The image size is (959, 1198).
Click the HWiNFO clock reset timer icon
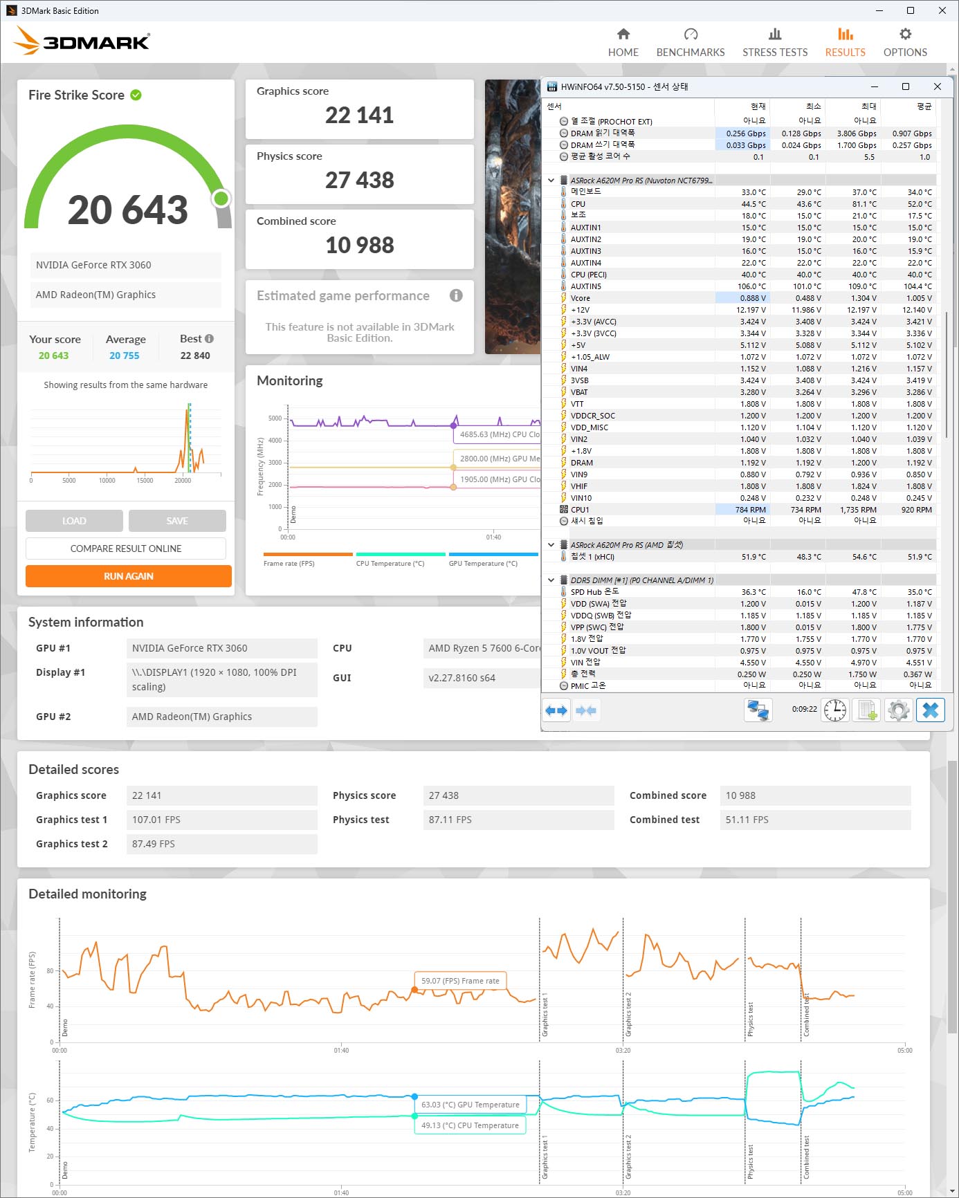(x=835, y=710)
